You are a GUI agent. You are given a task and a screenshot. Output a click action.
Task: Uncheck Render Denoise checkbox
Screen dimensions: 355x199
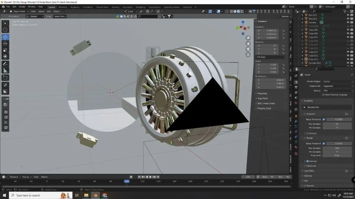[308, 161]
